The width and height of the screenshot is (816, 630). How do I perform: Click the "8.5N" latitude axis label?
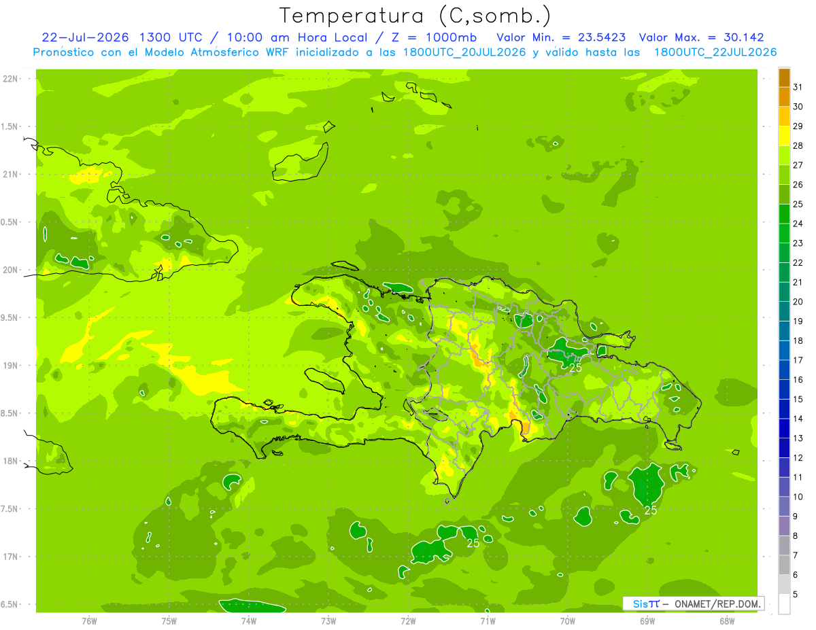pos(10,414)
